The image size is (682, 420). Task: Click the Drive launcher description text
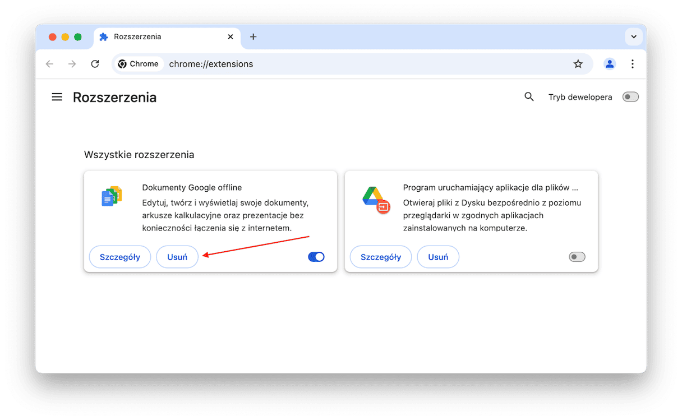tap(492, 215)
